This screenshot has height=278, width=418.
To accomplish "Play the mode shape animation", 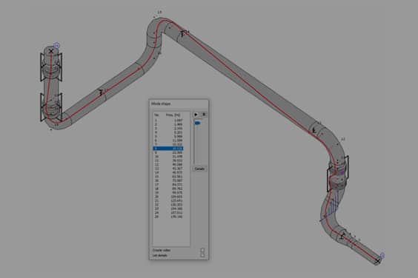I will [x=196, y=115].
